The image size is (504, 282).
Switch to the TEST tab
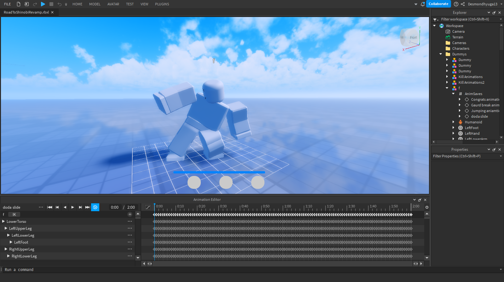click(130, 4)
